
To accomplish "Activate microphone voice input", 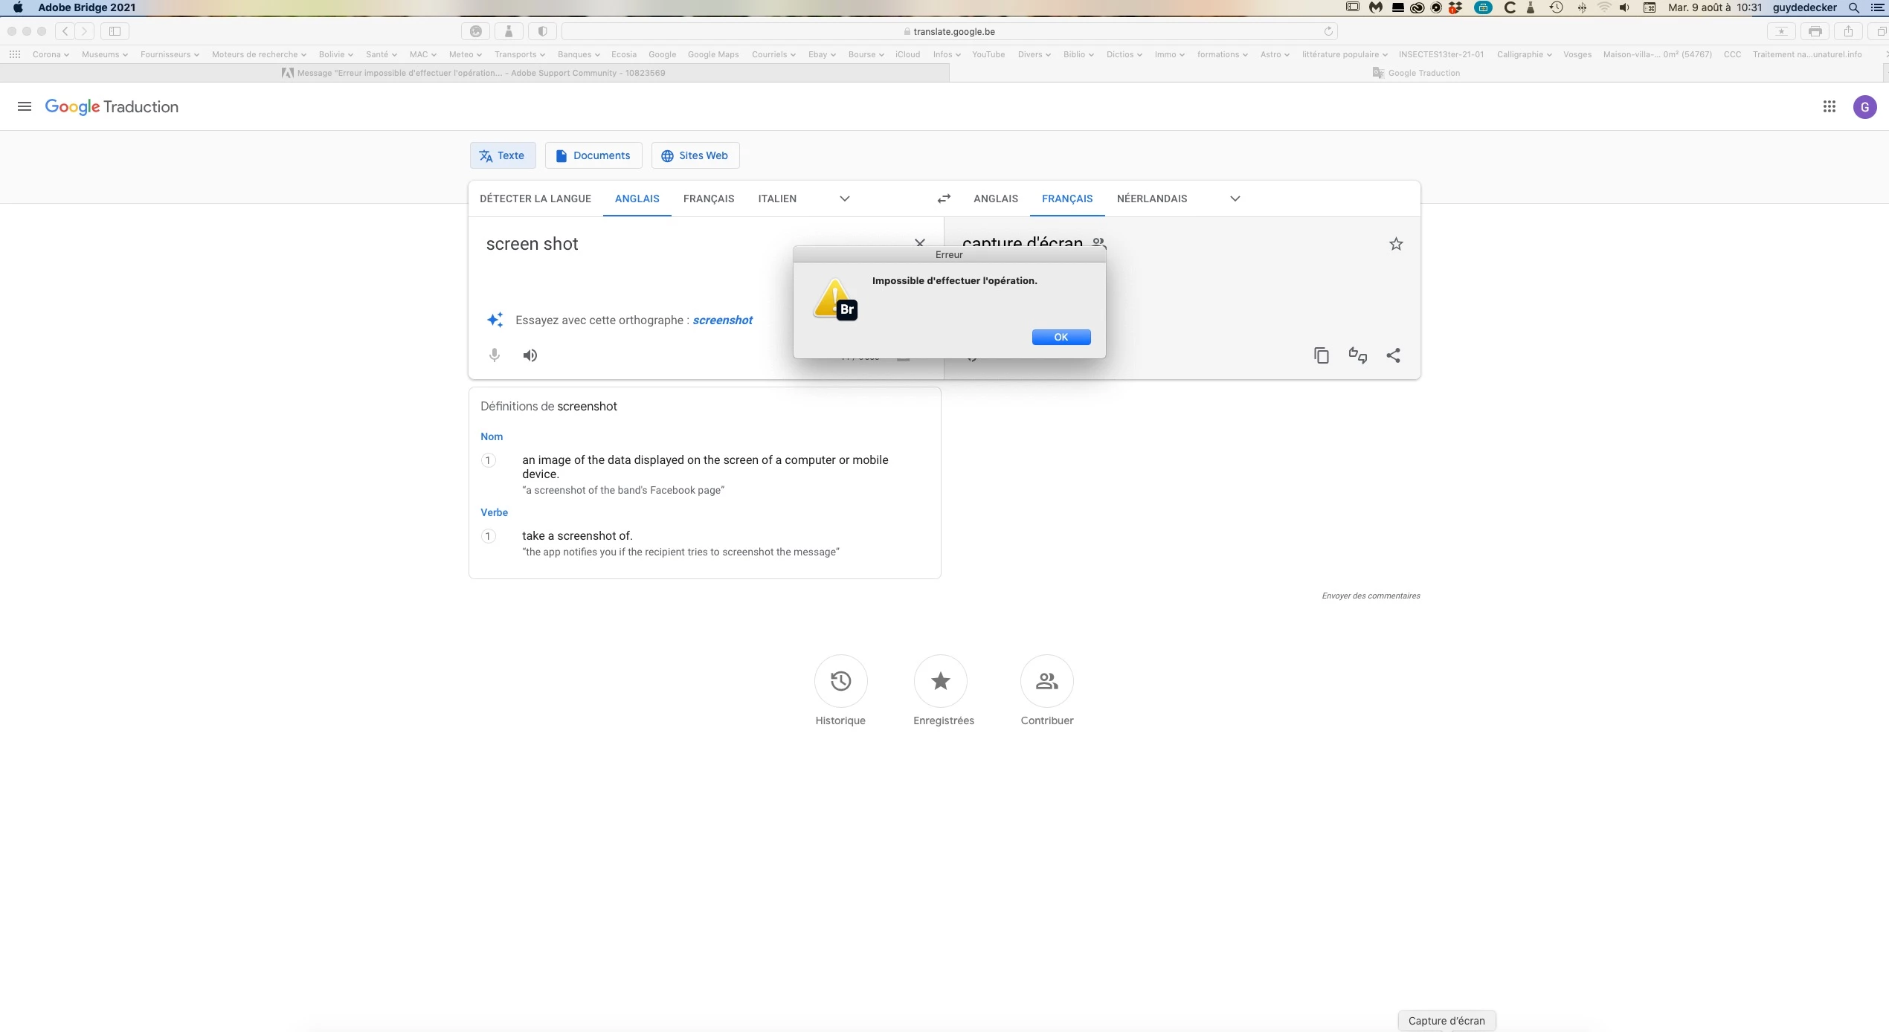I will click(495, 355).
